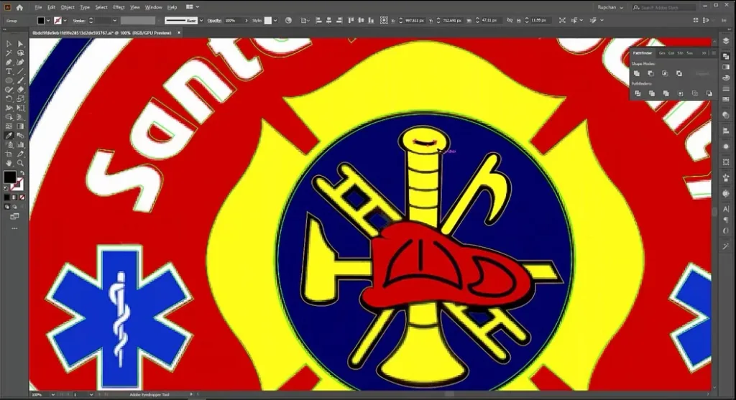Image resolution: width=736 pixels, height=400 pixels.
Task: Open the brush definition dropdown
Action: point(201,21)
